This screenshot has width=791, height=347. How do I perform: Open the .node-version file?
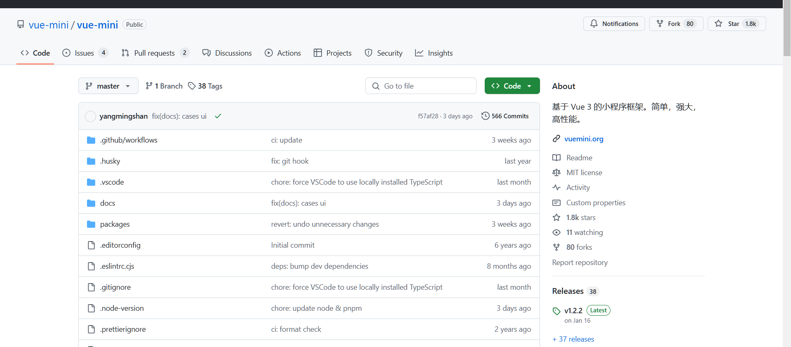click(x=122, y=308)
